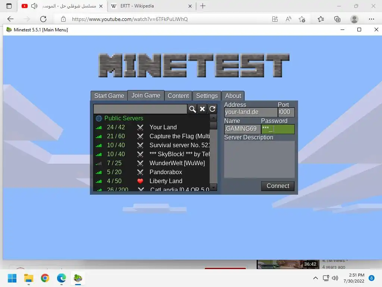Select Capture the Flag server
The height and width of the screenshot is (287, 382).
click(151, 136)
